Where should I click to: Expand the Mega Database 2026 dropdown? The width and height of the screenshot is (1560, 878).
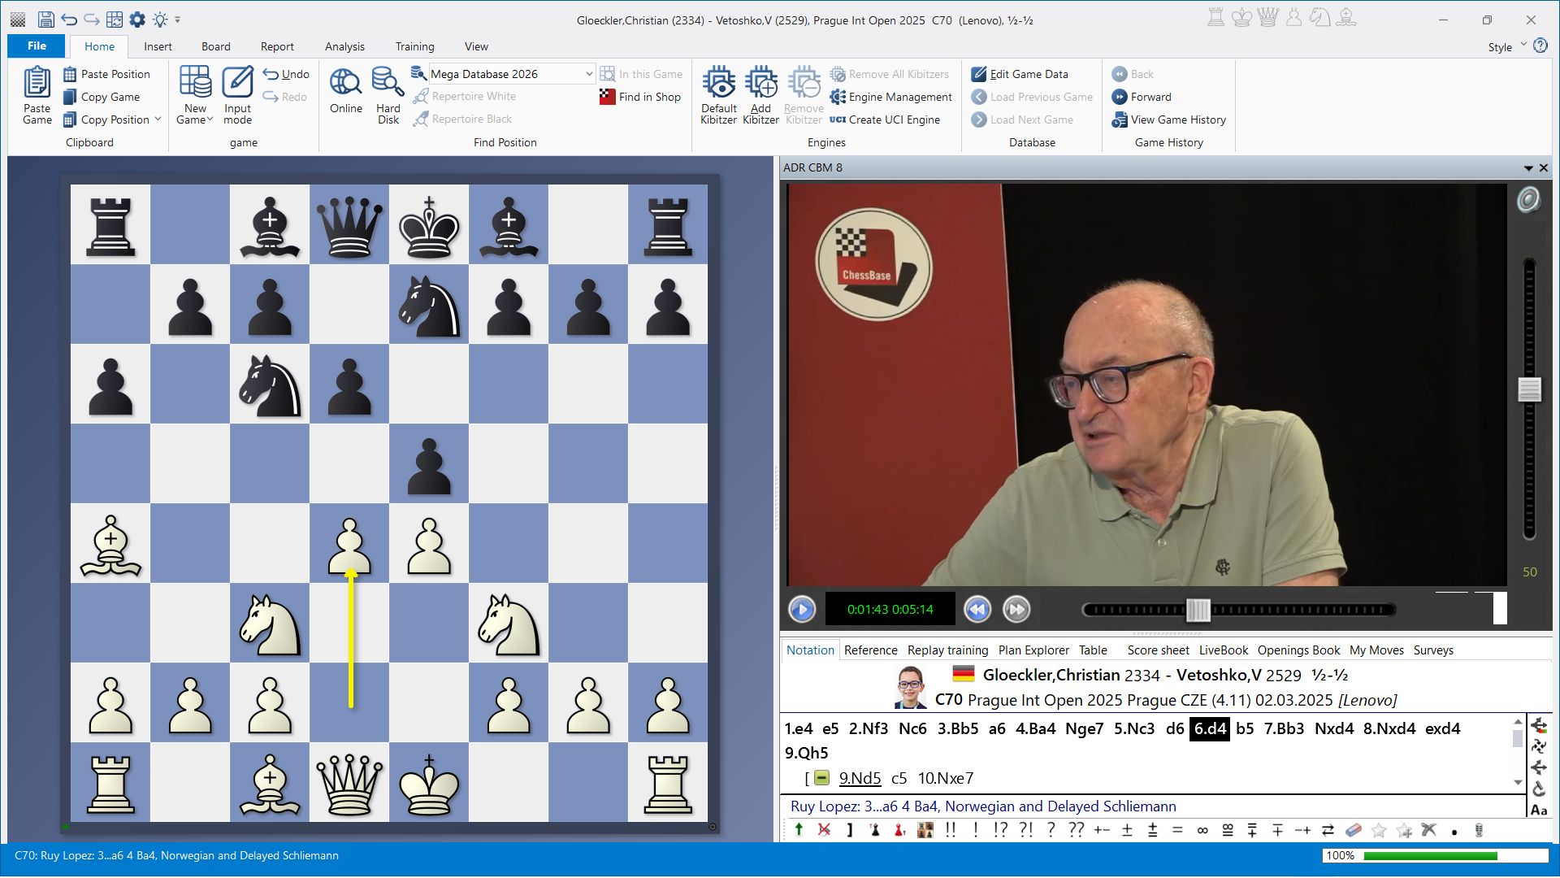(x=588, y=74)
